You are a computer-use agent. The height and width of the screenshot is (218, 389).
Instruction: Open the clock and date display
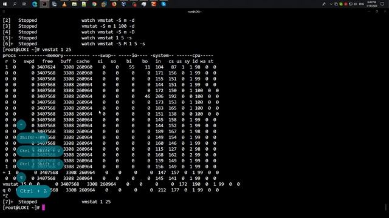point(372,4)
